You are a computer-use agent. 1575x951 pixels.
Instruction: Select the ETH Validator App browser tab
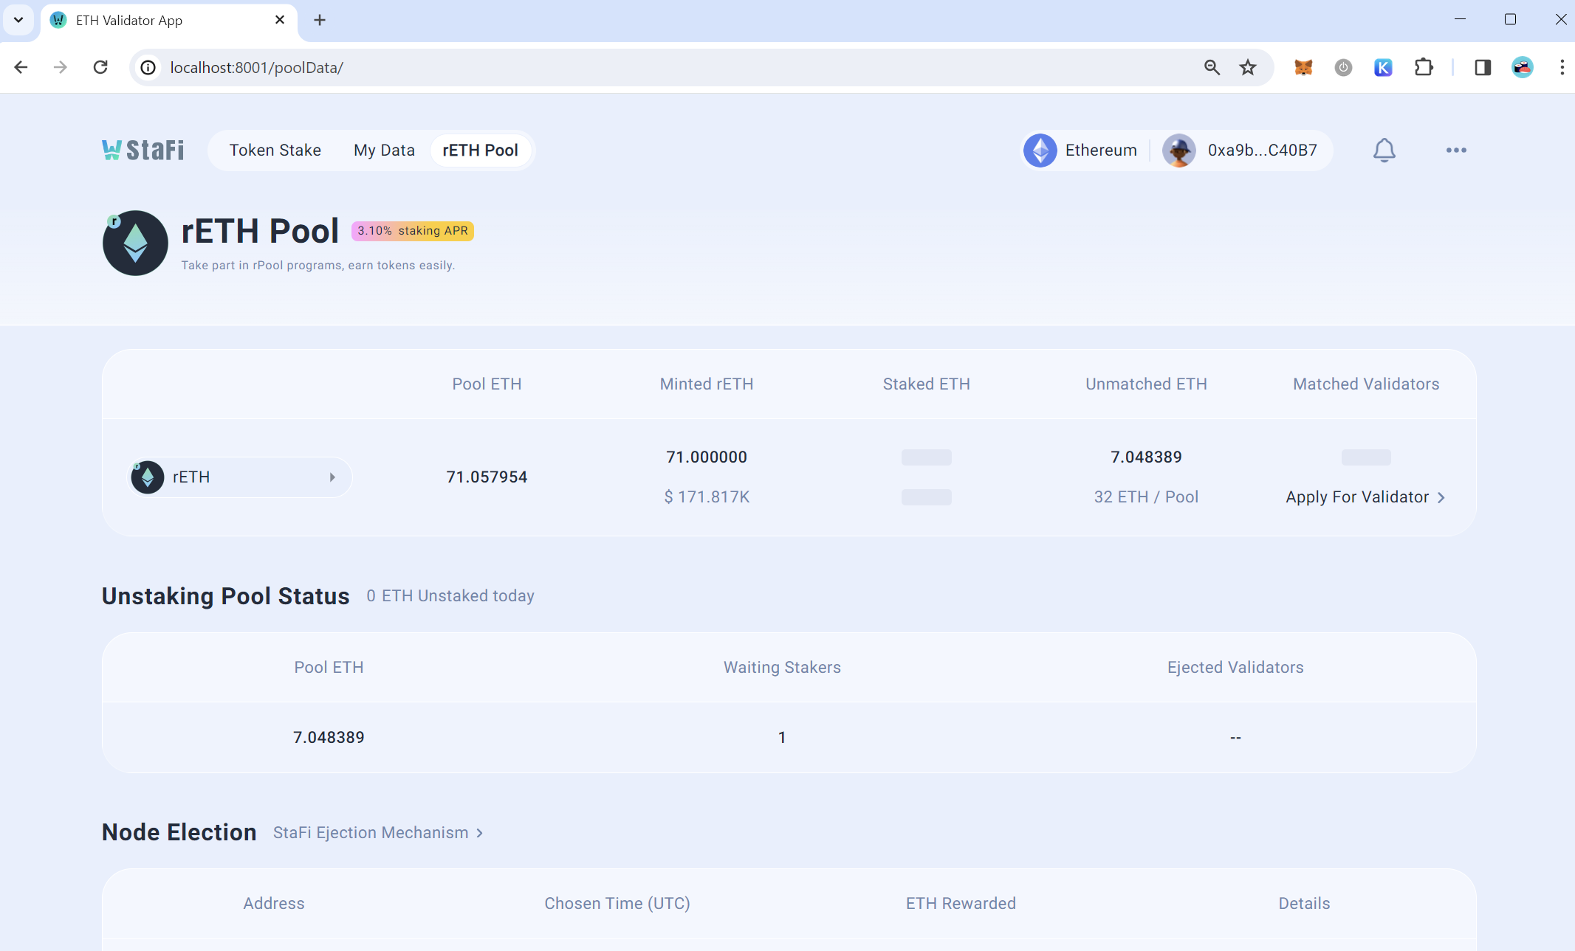coord(170,21)
